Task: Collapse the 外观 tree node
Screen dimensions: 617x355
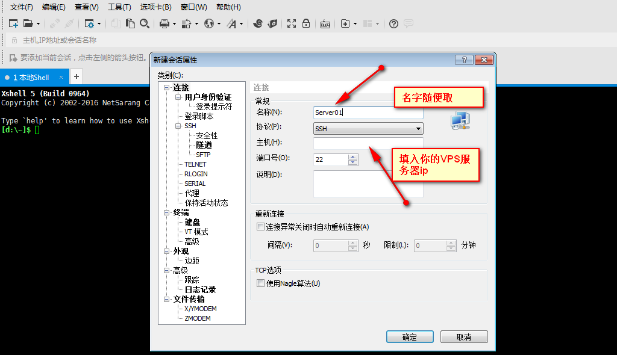Action: point(166,251)
